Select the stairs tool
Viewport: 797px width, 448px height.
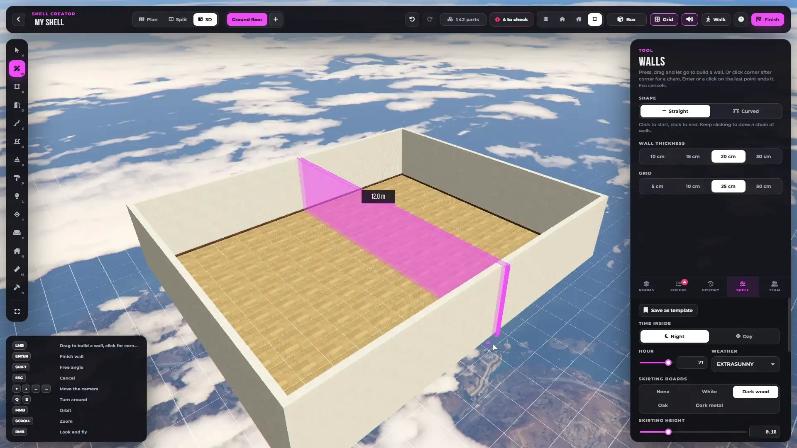(x=17, y=123)
